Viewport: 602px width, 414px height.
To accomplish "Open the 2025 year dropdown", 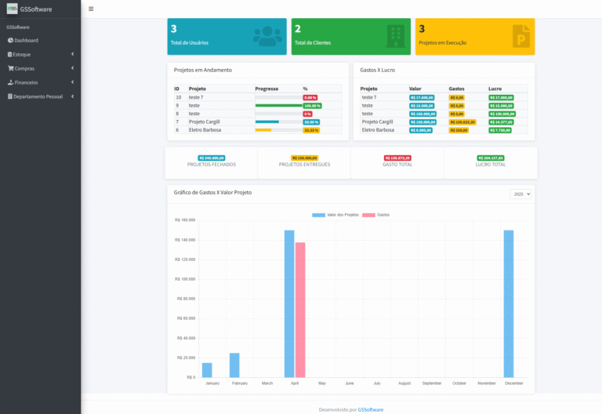I will point(520,194).
